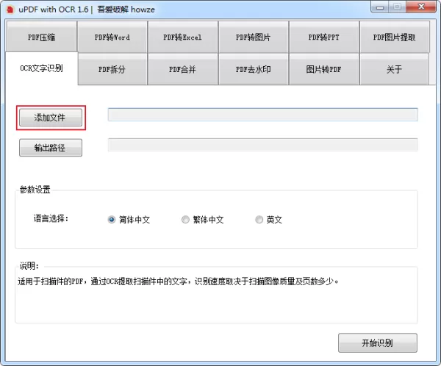
Task: Click the 语言选择 label
Action: point(51,218)
